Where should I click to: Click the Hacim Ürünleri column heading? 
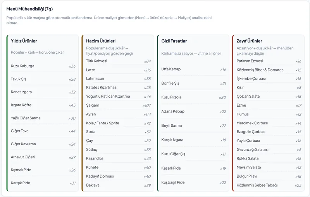click(x=101, y=41)
